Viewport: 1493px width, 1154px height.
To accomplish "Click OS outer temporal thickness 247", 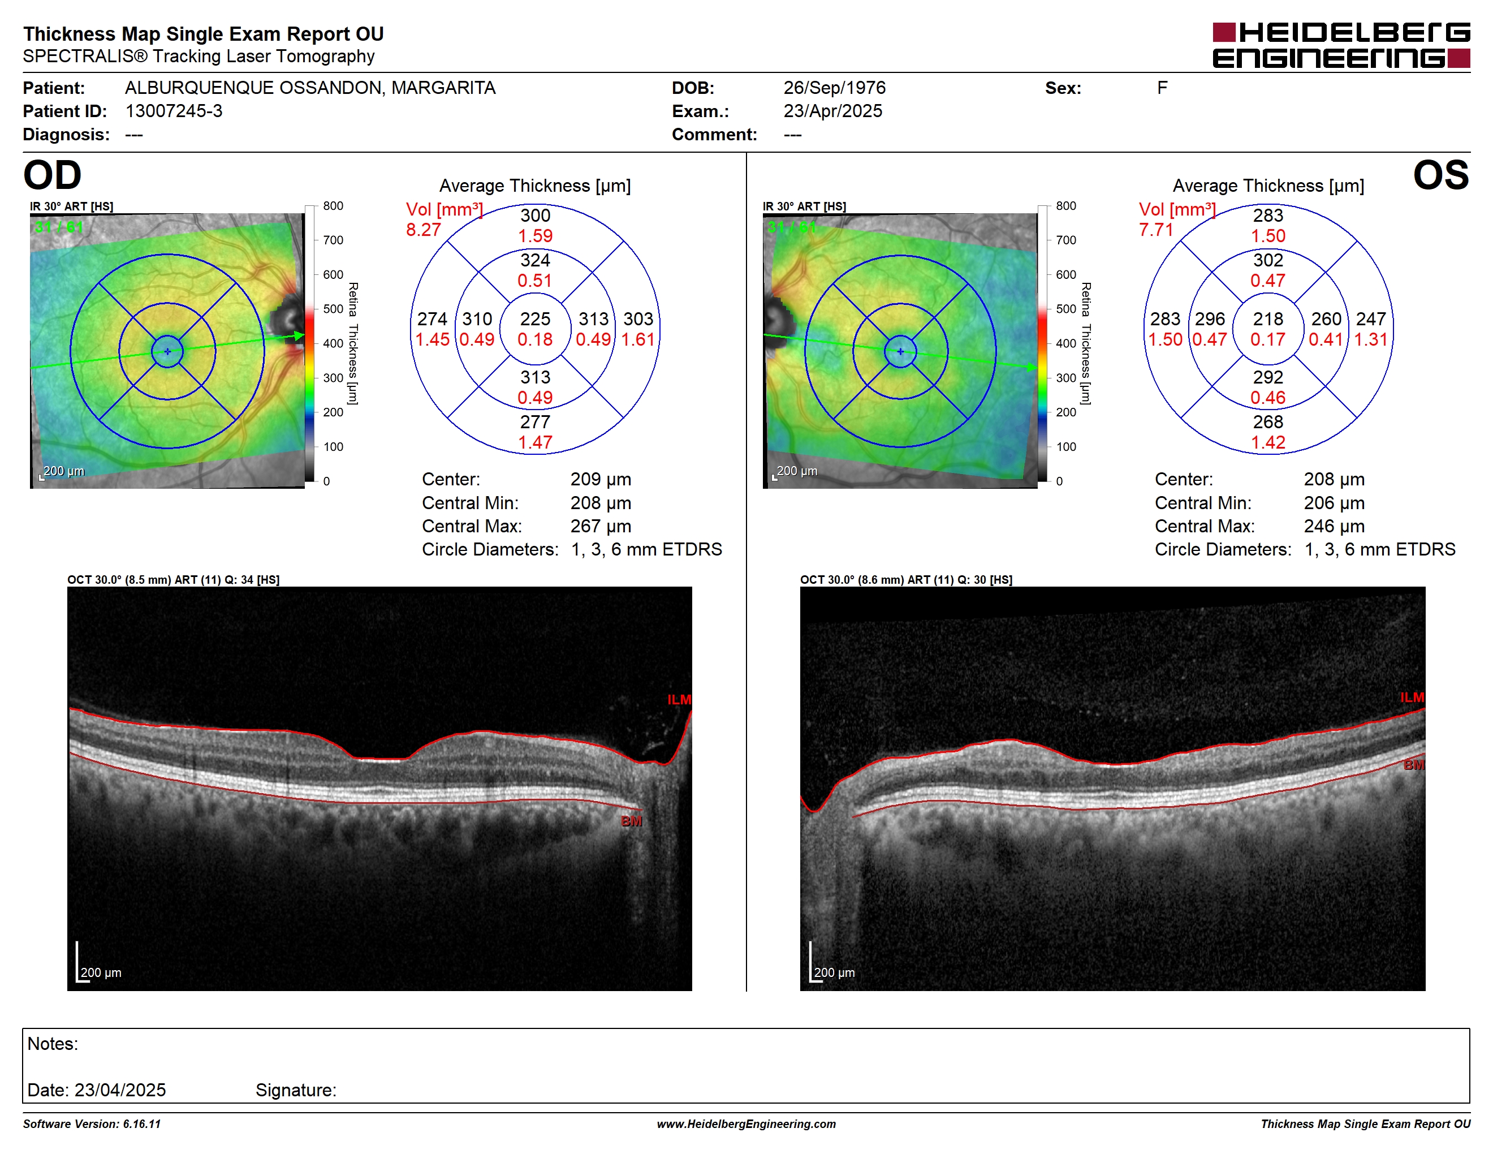I will (x=1371, y=319).
